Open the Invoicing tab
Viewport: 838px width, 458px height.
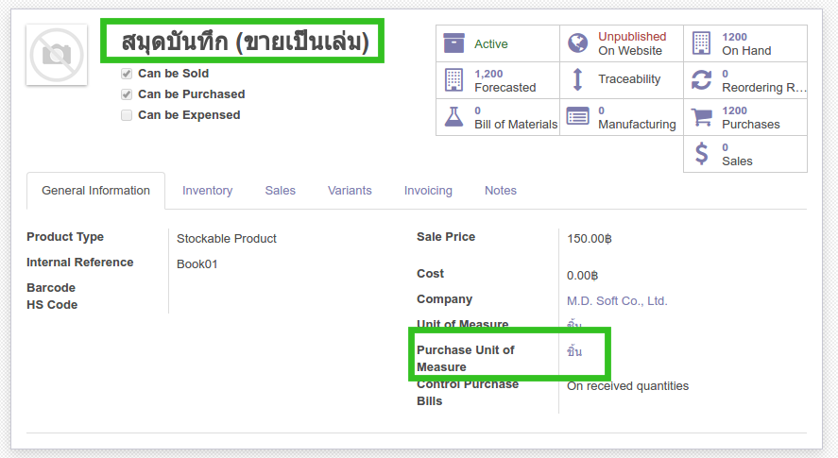point(428,191)
